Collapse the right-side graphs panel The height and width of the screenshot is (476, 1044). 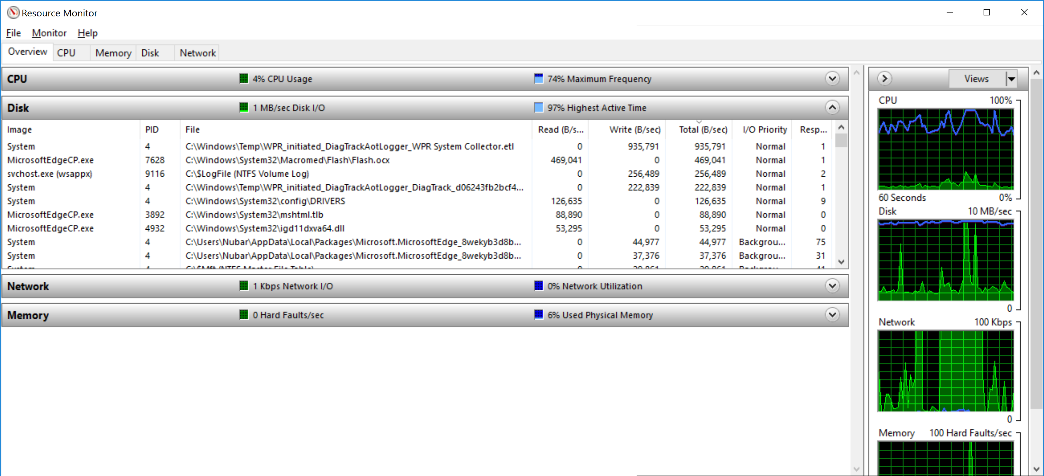click(885, 79)
